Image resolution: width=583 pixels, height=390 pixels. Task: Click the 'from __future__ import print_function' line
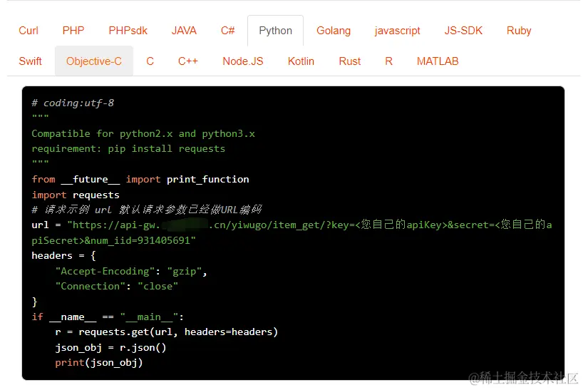click(x=140, y=179)
